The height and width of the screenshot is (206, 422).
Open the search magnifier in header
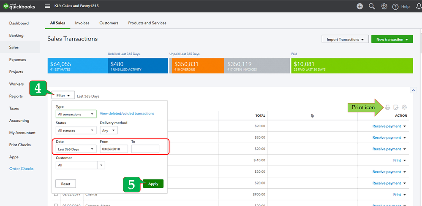click(x=372, y=6)
